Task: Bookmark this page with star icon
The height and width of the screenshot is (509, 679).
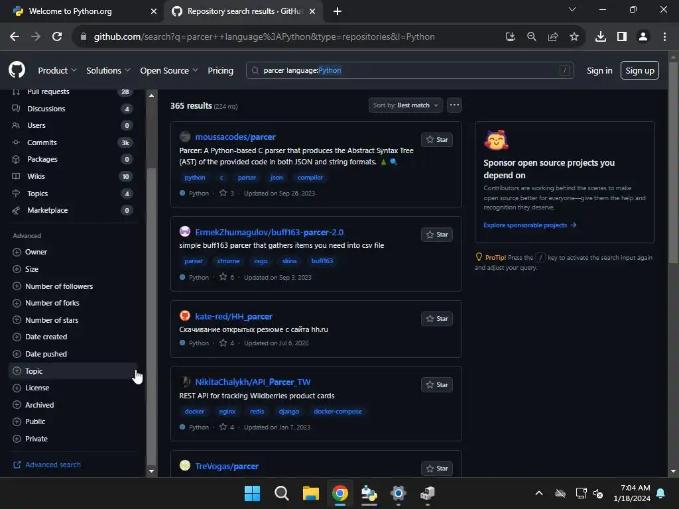Action: pos(574,37)
